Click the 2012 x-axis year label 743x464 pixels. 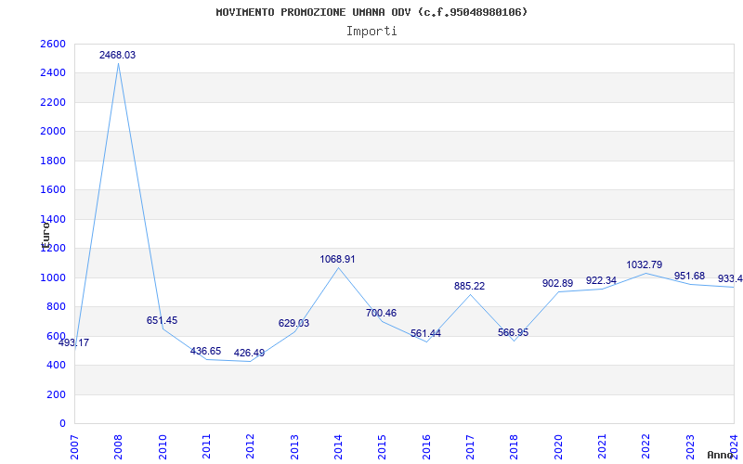click(x=250, y=446)
